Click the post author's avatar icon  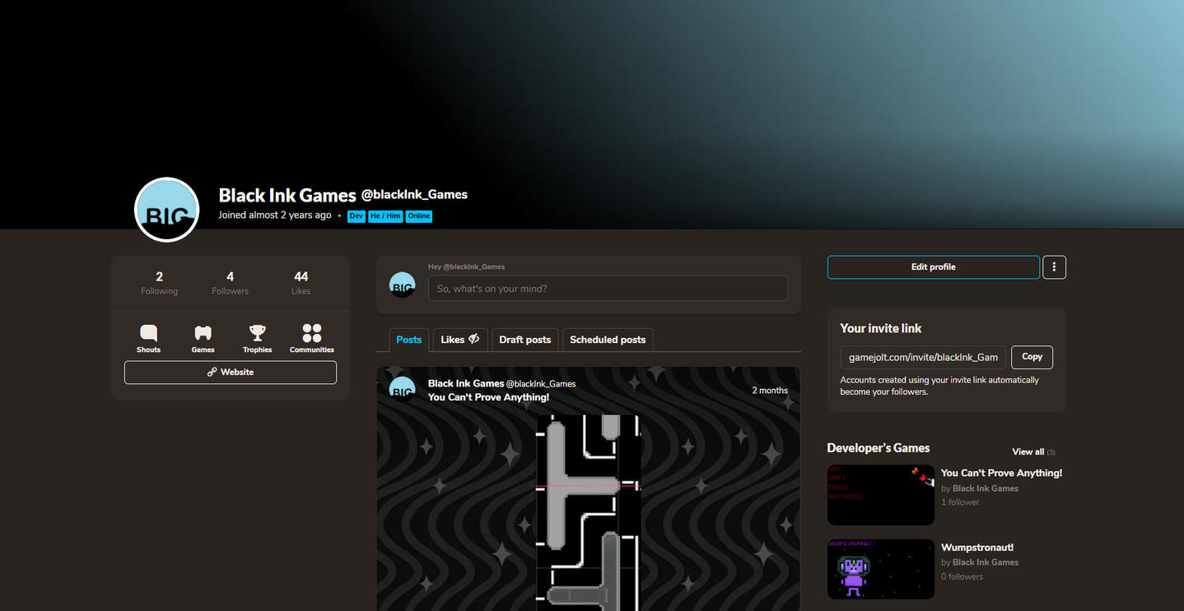point(402,387)
